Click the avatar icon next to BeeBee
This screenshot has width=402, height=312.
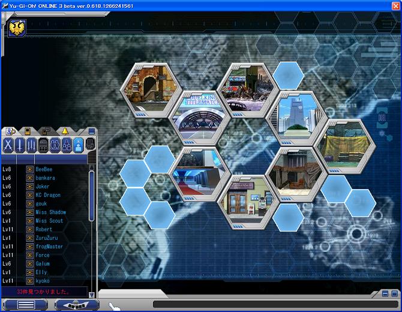point(30,169)
